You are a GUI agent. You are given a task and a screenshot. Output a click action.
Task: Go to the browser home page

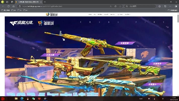14,6
